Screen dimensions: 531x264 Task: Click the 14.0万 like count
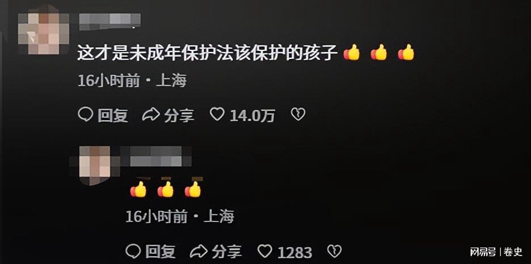tap(252, 116)
